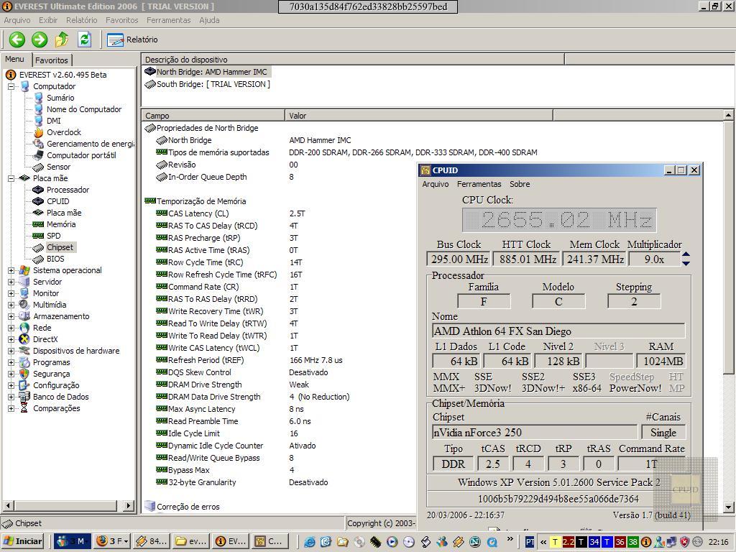Select the South Bridge device row
Viewport: 736px width, 552px height.
[208, 84]
